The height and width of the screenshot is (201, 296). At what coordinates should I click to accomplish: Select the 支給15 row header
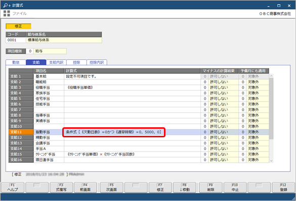(21, 154)
